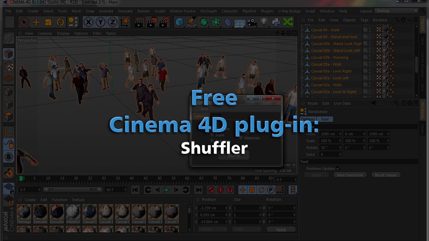
Task: Open the World coordinate dropdown
Action: (x=213, y=229)
